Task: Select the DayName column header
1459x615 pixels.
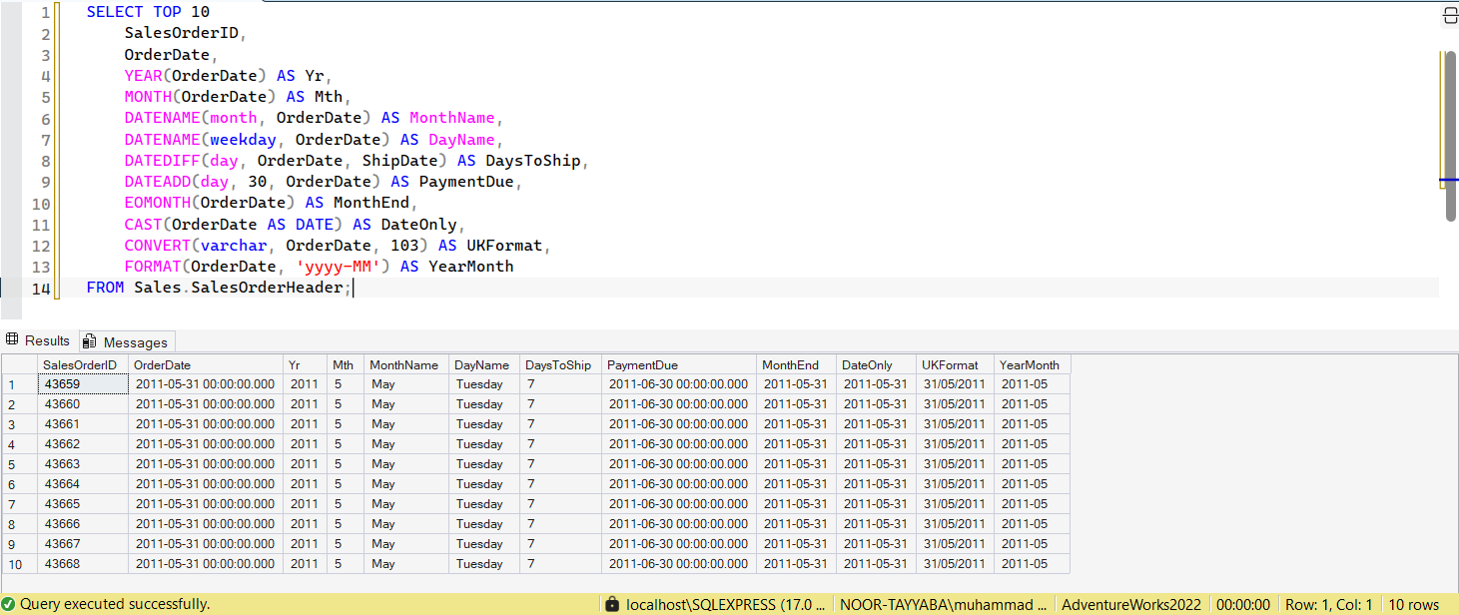Action: click(x=483, y=364)
